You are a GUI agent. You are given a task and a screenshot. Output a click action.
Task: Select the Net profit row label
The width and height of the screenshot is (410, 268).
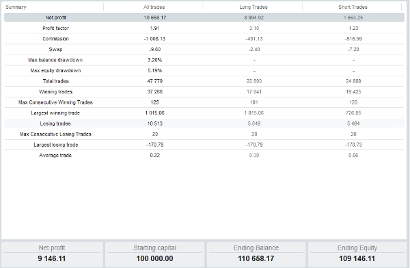[56, 18]
